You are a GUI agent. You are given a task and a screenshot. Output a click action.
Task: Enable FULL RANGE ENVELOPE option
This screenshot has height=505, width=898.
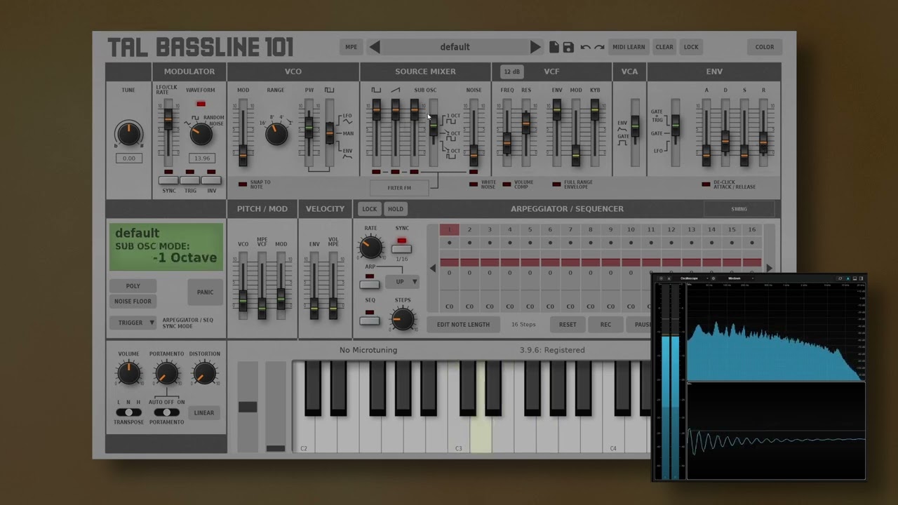point(556,184)
